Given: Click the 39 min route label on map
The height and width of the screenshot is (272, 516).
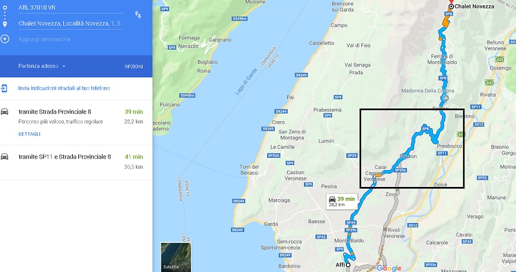Looking at the screenshot, I should pos(342,201).
